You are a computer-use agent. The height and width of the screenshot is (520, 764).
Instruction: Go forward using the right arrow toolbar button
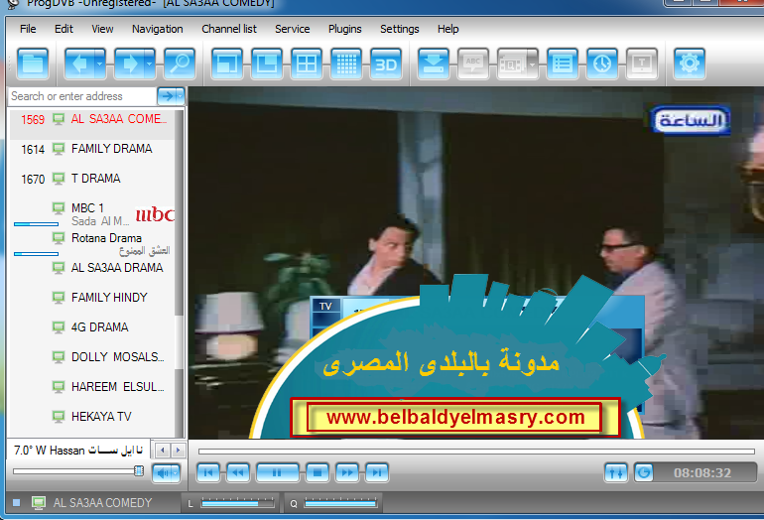click(x=129, y=64)
